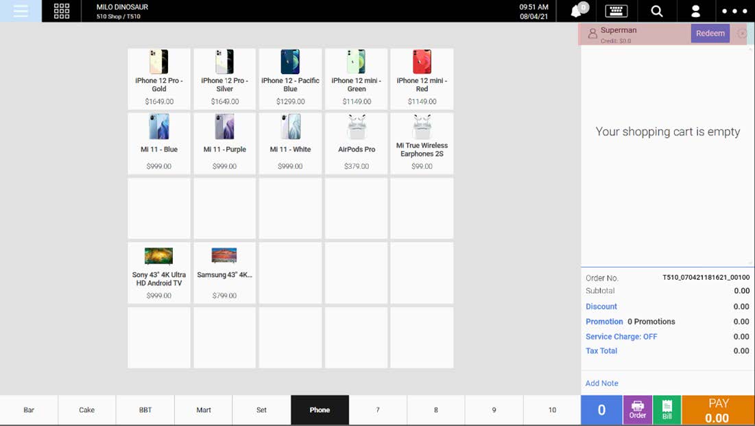Click the Tax Total link
Screen dimensions: 755x426
(x=601, y=351)
